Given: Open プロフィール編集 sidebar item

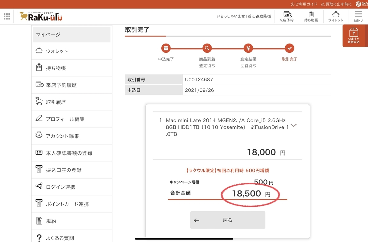Looking at the screenshot, I should [x=72, y=119].
